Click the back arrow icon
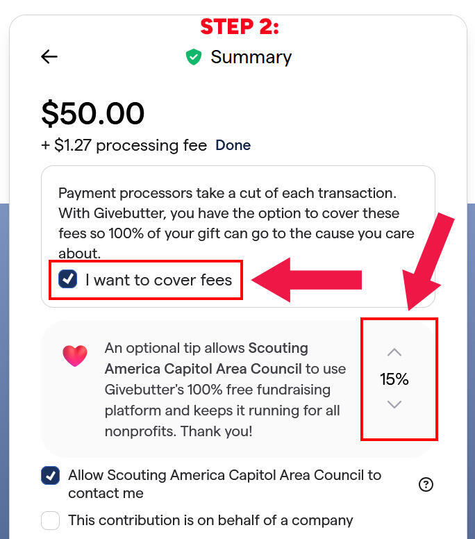 click(x=49, y=57)
